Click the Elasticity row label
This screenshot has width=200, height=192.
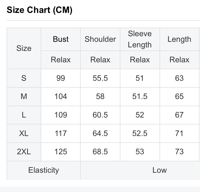point(44,170)
